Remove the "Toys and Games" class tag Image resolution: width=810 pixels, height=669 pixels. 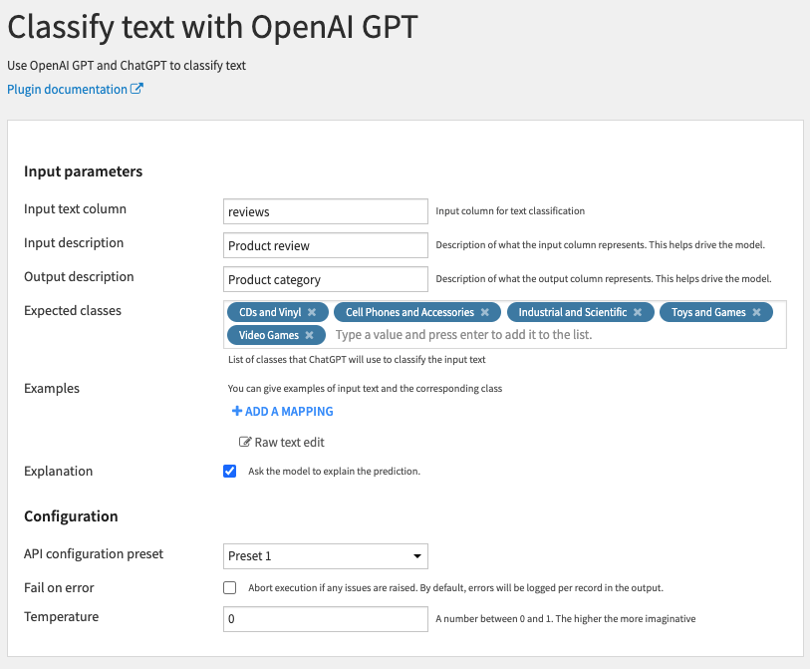click(x=756, y=312)
